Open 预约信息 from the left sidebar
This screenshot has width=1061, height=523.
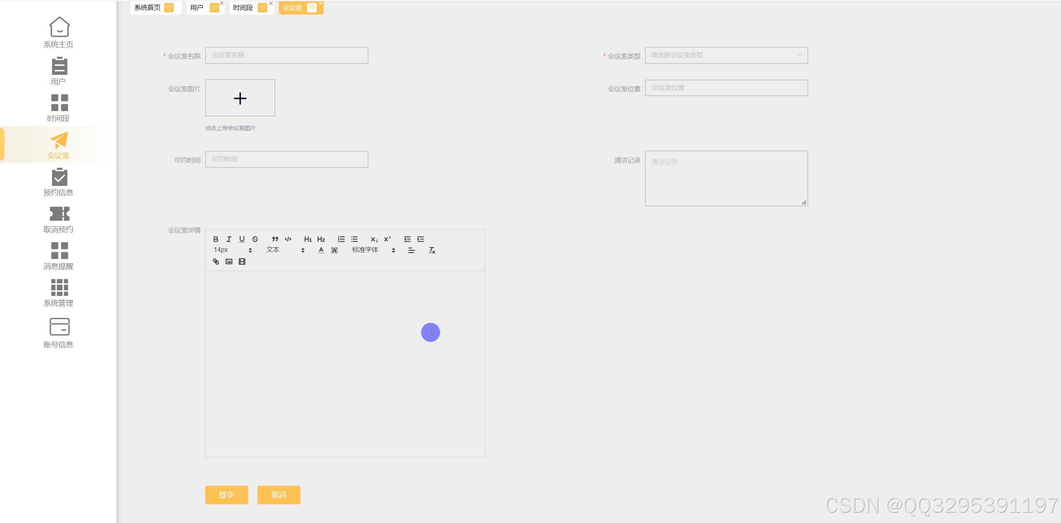pyautogui.click(x=58, y=182)
